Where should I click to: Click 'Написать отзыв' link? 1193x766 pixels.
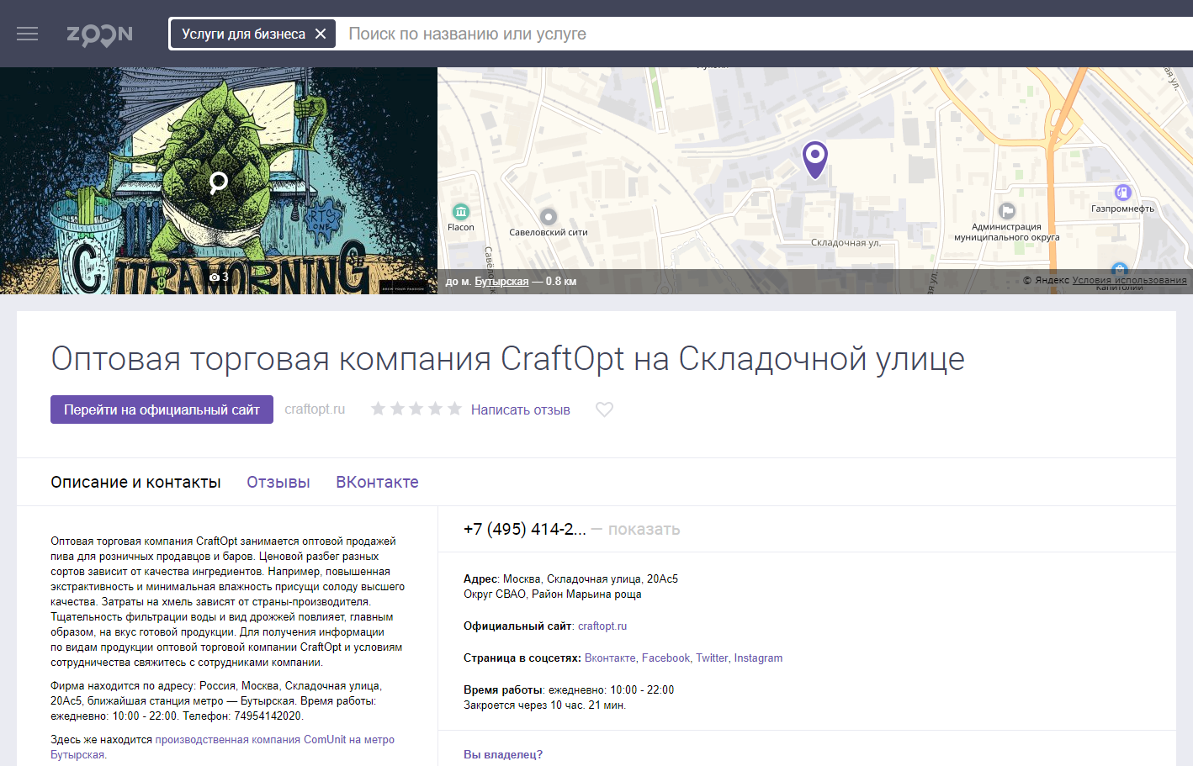(x=520, y=409)
